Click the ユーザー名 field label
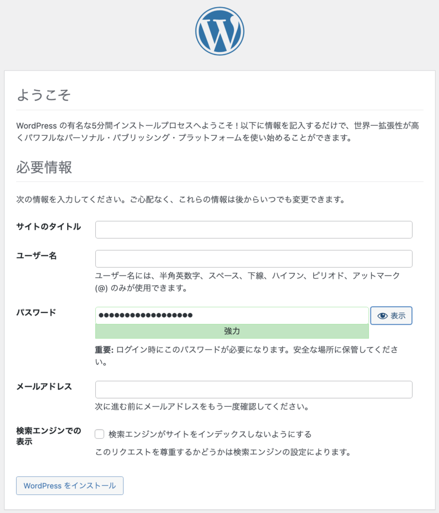The height and width of the screenshot is (513, 439). click(x=37, y=255)
